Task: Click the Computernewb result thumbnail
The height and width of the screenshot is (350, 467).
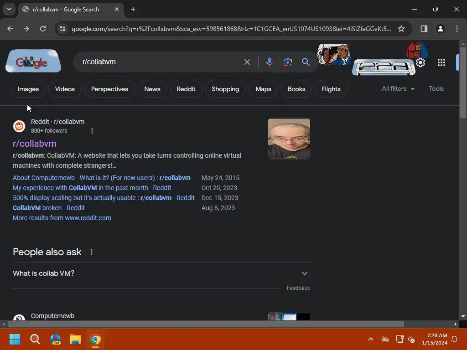Action: click(289, 316)
